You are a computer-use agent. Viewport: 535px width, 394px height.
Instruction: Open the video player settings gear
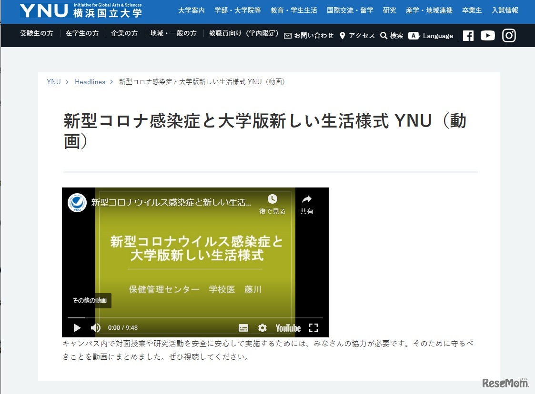click(x=262, y=328)
